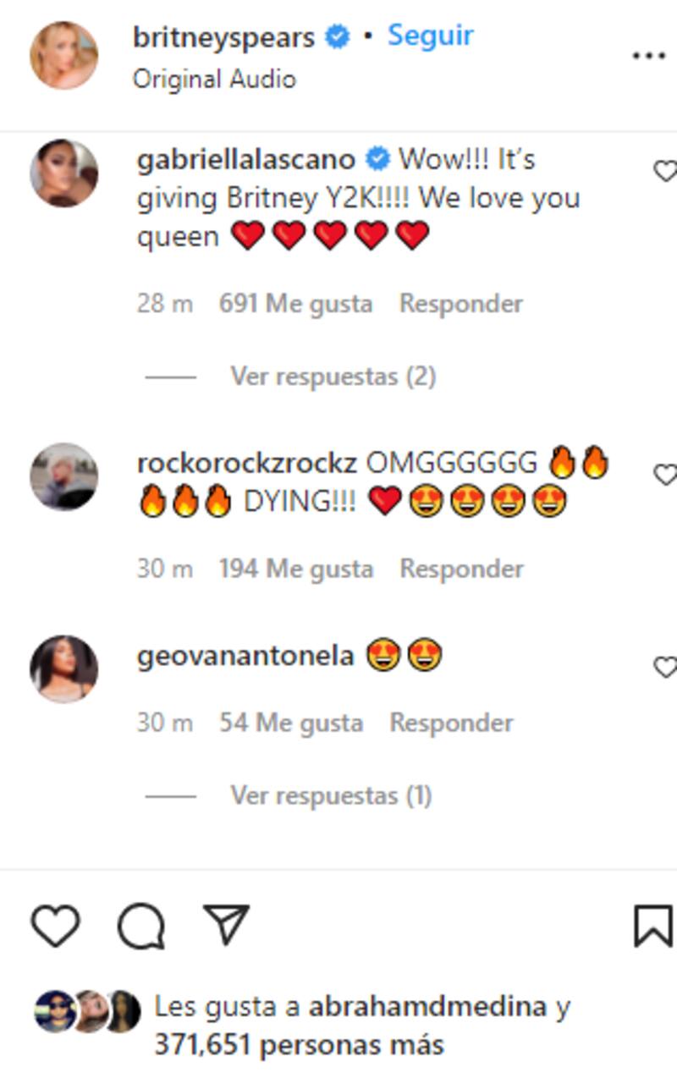Open abrahamdmedina profile link

[x=428, y=1007]
